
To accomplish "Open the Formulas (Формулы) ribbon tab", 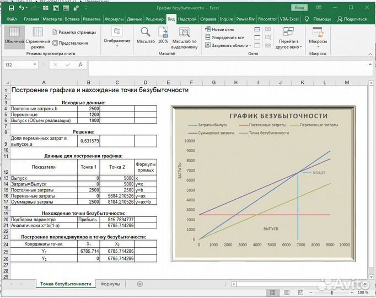I will [114, 19].
